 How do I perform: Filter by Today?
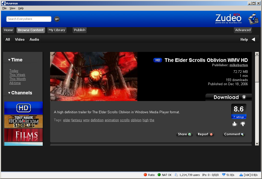pyautogui.click(x=14, y=71)
